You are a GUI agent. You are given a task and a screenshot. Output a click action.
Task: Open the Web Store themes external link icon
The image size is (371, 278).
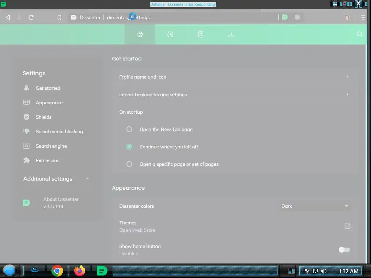(347, 226)
